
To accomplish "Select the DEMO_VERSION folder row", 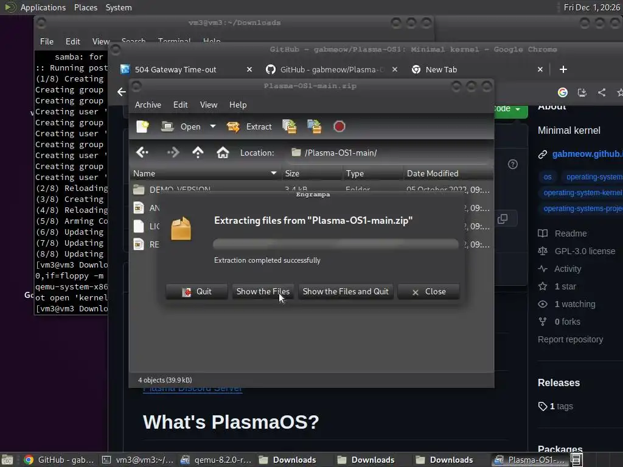I will tap(311, 189).
